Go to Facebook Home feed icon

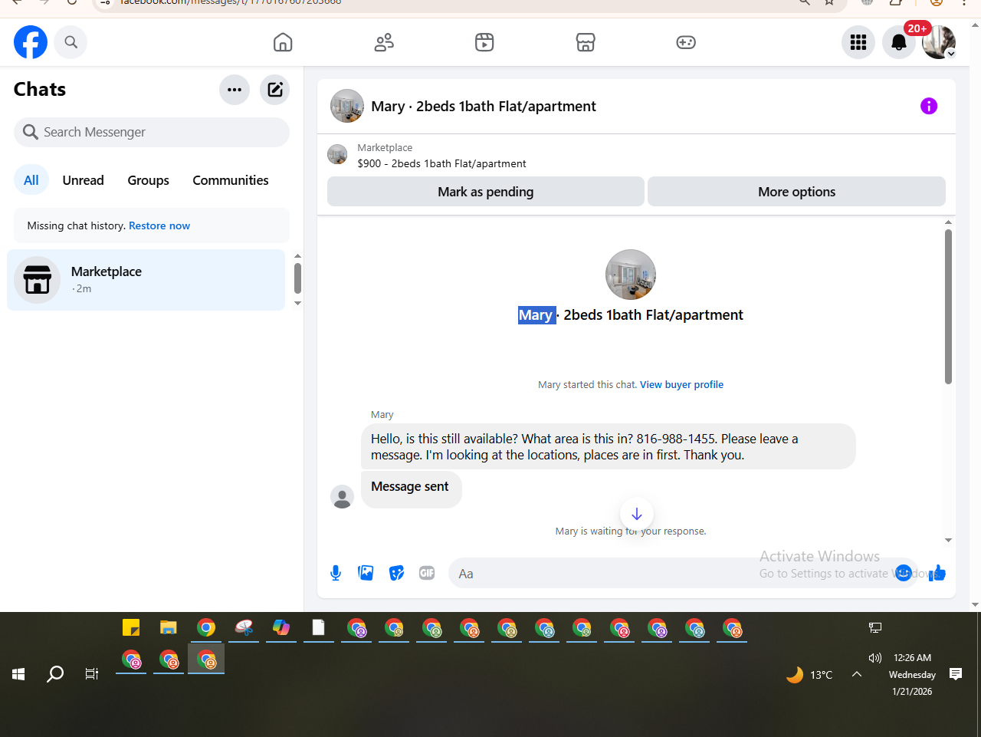[x=283, y=42]
